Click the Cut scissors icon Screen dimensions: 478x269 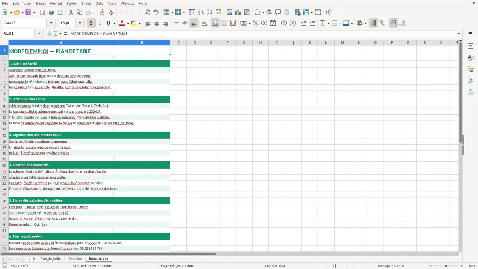(x=71, y=12)
